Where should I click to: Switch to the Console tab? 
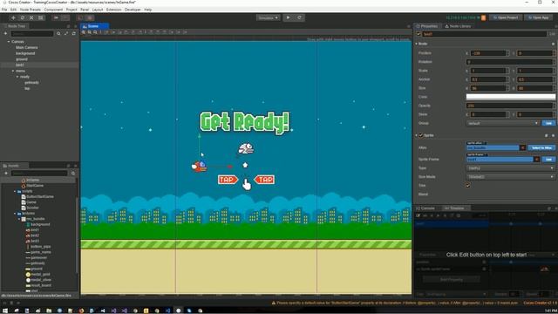[426, 208]
